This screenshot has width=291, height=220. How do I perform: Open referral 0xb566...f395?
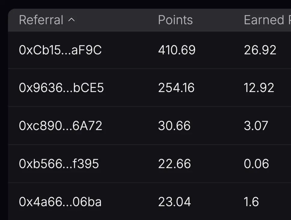tap(59, 164)
